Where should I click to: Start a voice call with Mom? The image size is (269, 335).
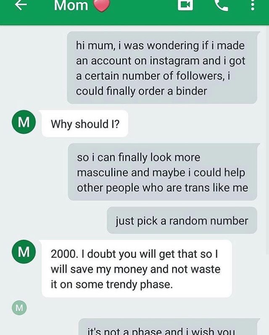221,4
